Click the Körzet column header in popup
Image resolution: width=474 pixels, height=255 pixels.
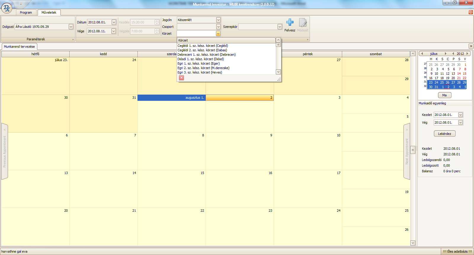click(x=226, y=40)
